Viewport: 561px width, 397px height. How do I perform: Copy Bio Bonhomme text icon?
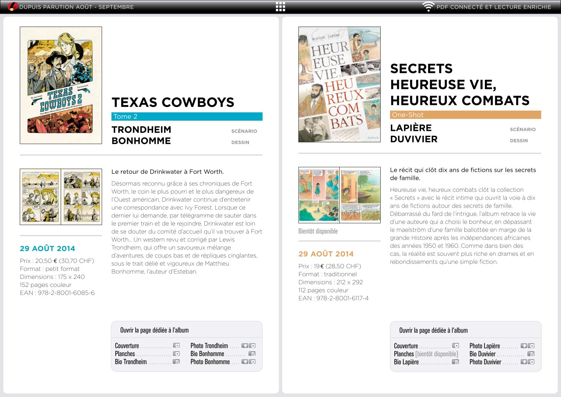click(252, 354)
